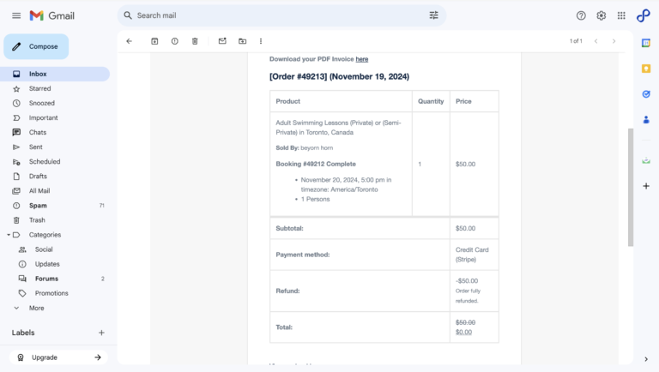Screen dimensions: 659x372
Task: Open the main menu hamburger icon
Action: pyautogui.click(x=16, y=15)
